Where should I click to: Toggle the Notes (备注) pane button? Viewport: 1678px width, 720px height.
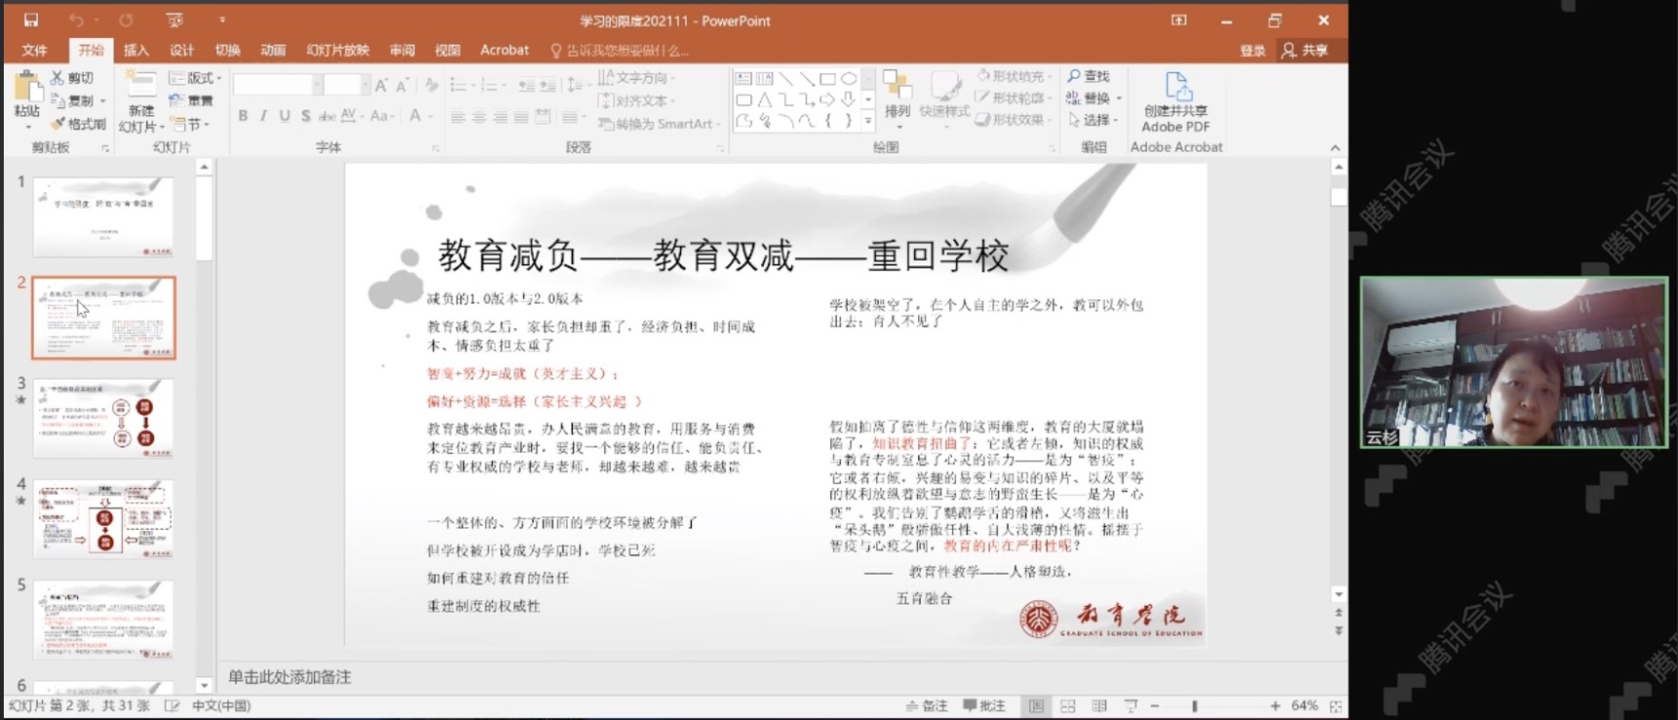click(x=927, y=705)
